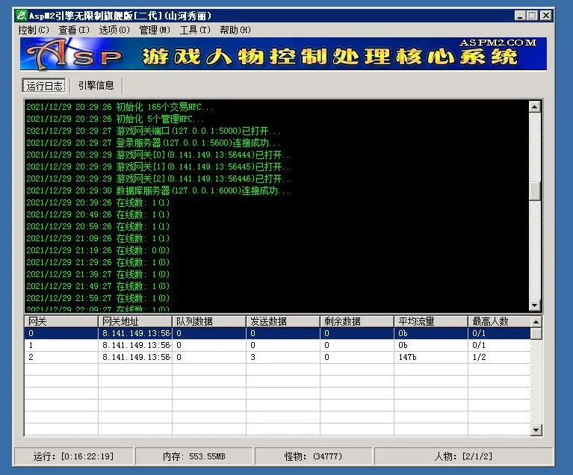Click the ASP banner image
This screenshot has width=573, height=475.
tap(283, 54)
